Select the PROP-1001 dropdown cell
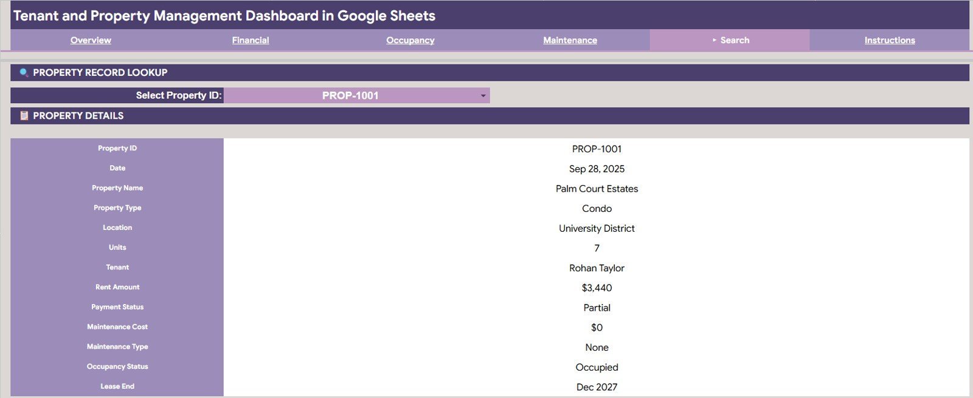The width and height of the screenshot is (973, 398). click(357, 95)
